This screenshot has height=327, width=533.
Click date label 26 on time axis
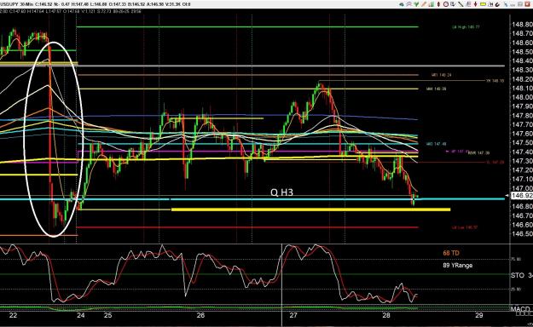tap(200, 315)
